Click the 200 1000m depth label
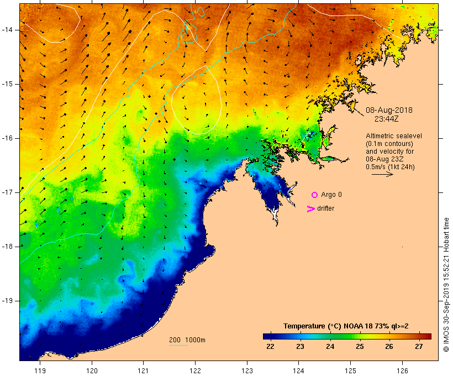453x376 pixels. (187, 340)
